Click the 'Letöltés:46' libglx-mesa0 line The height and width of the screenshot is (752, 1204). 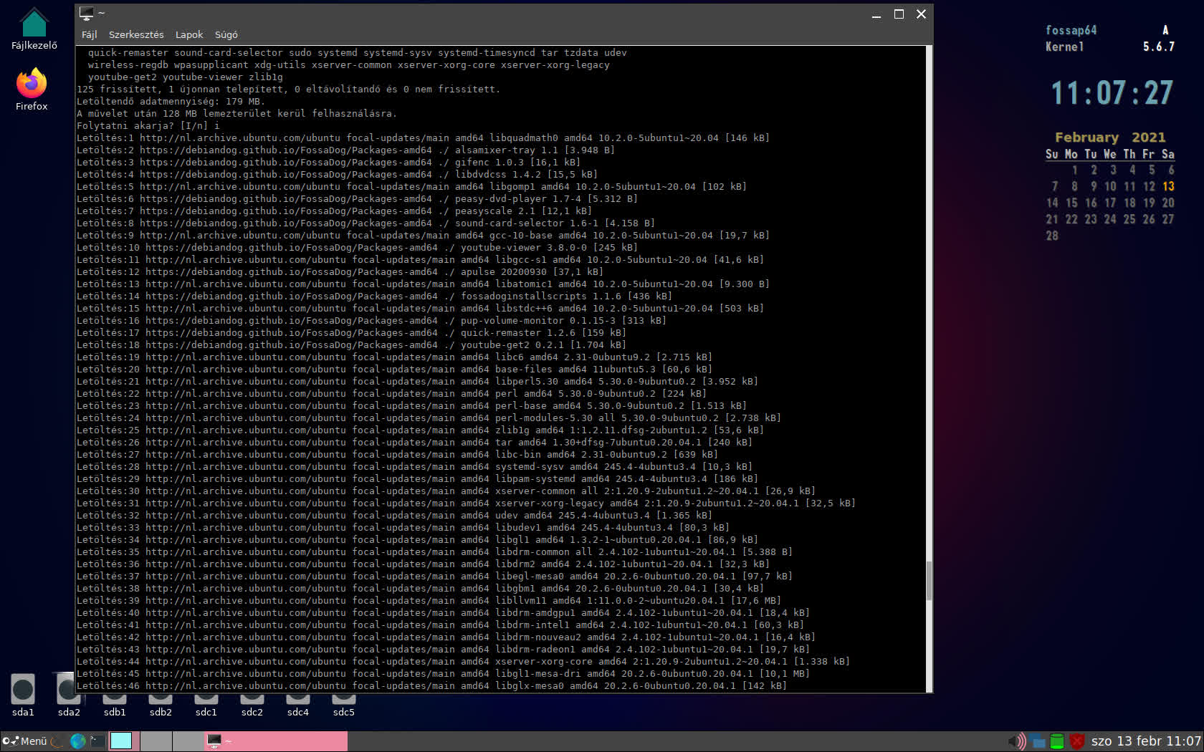431,686
